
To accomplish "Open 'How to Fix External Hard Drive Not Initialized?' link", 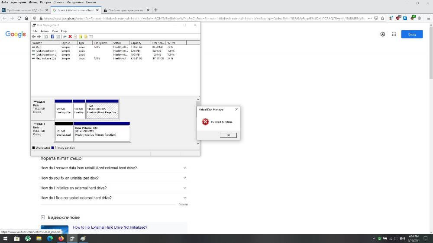I will (x=110, y=227).
